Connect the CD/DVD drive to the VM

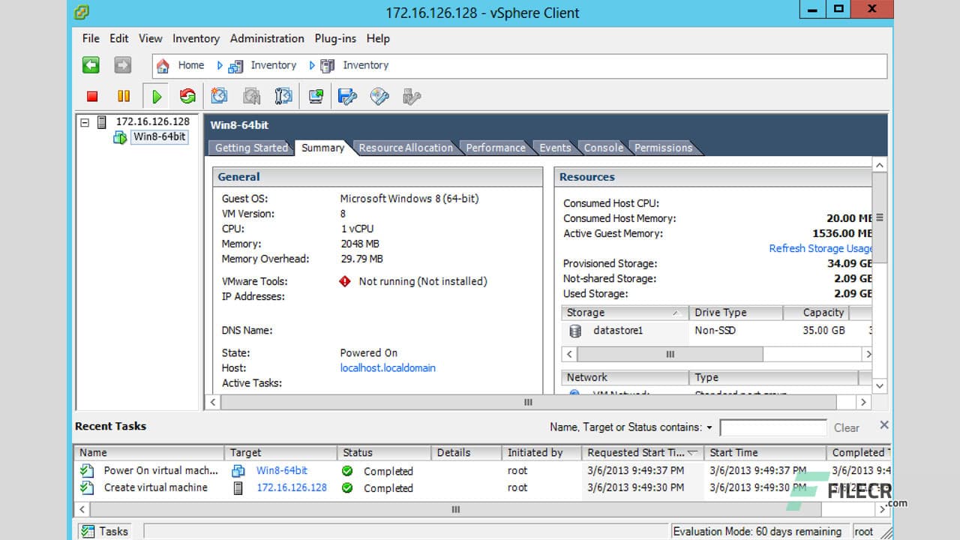[379, 96]
